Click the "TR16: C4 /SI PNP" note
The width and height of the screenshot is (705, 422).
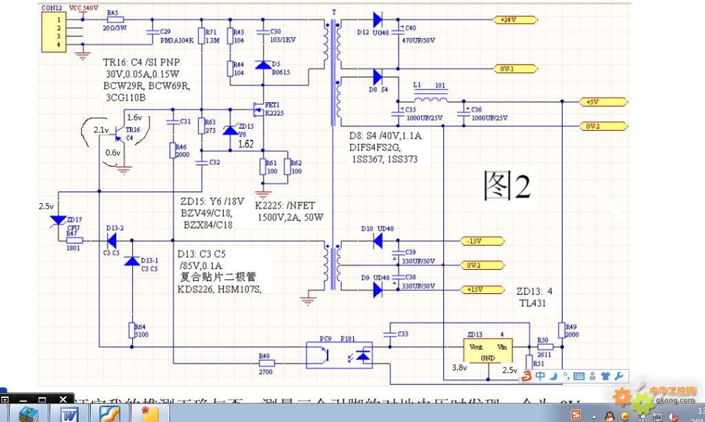click(141, 63)
